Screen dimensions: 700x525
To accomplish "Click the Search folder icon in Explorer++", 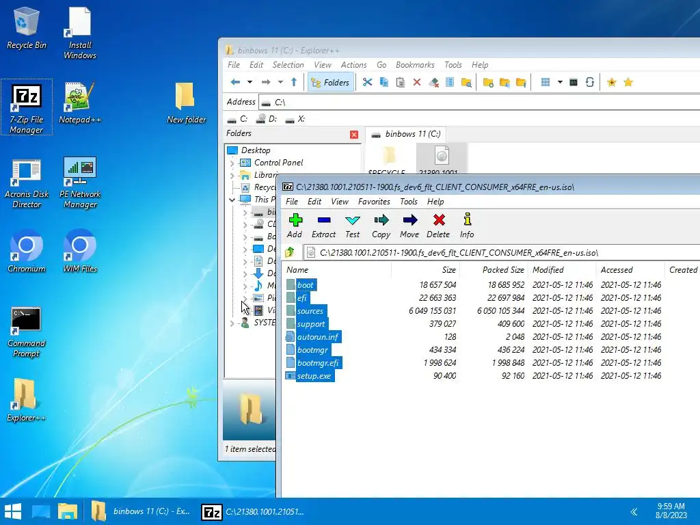I will tap(466, 82).
